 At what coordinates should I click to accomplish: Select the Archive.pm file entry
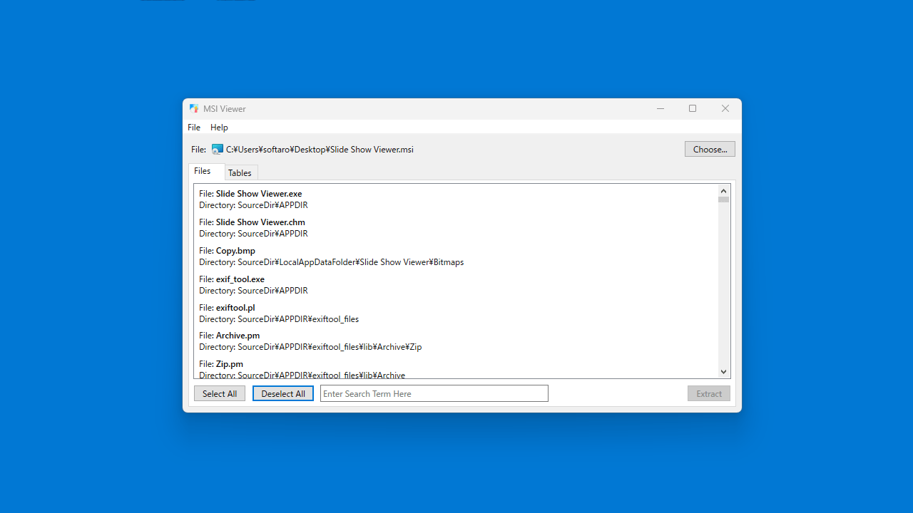(456, 341)
